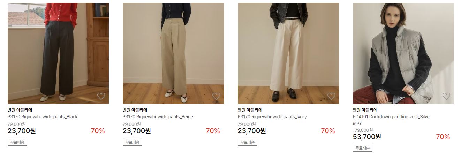Add Black wide pants to wishlist heart
Screen dimensions: 461x159
(x=101, y=96)
